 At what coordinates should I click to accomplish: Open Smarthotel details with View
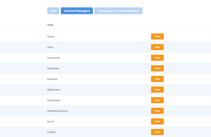[157, 58]
